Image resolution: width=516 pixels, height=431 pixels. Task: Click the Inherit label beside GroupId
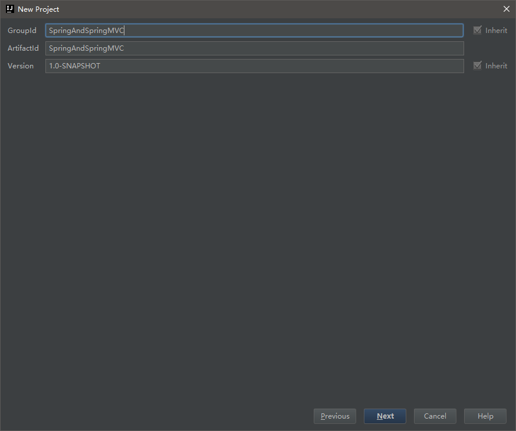coord(497,30)
